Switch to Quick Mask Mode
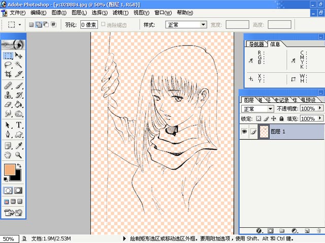The image size is (325, 243). point(18,190)
